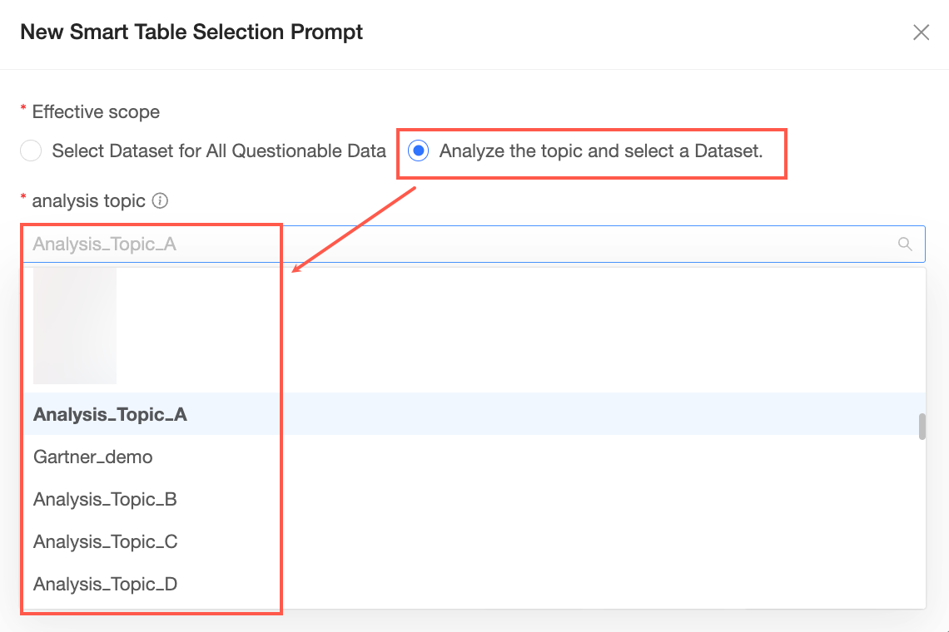This screenshot has width=949, height=632.
Task: Click the dialog title 'New Smart Table Selection Prompt'
Action: click(x=191, y=32)
